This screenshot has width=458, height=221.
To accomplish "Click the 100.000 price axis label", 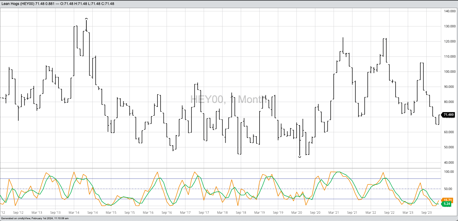I will point(450,72).
